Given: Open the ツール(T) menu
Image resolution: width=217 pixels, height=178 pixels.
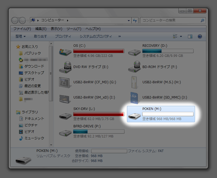Looking at the screenshot, I should (x=74, y=29).
